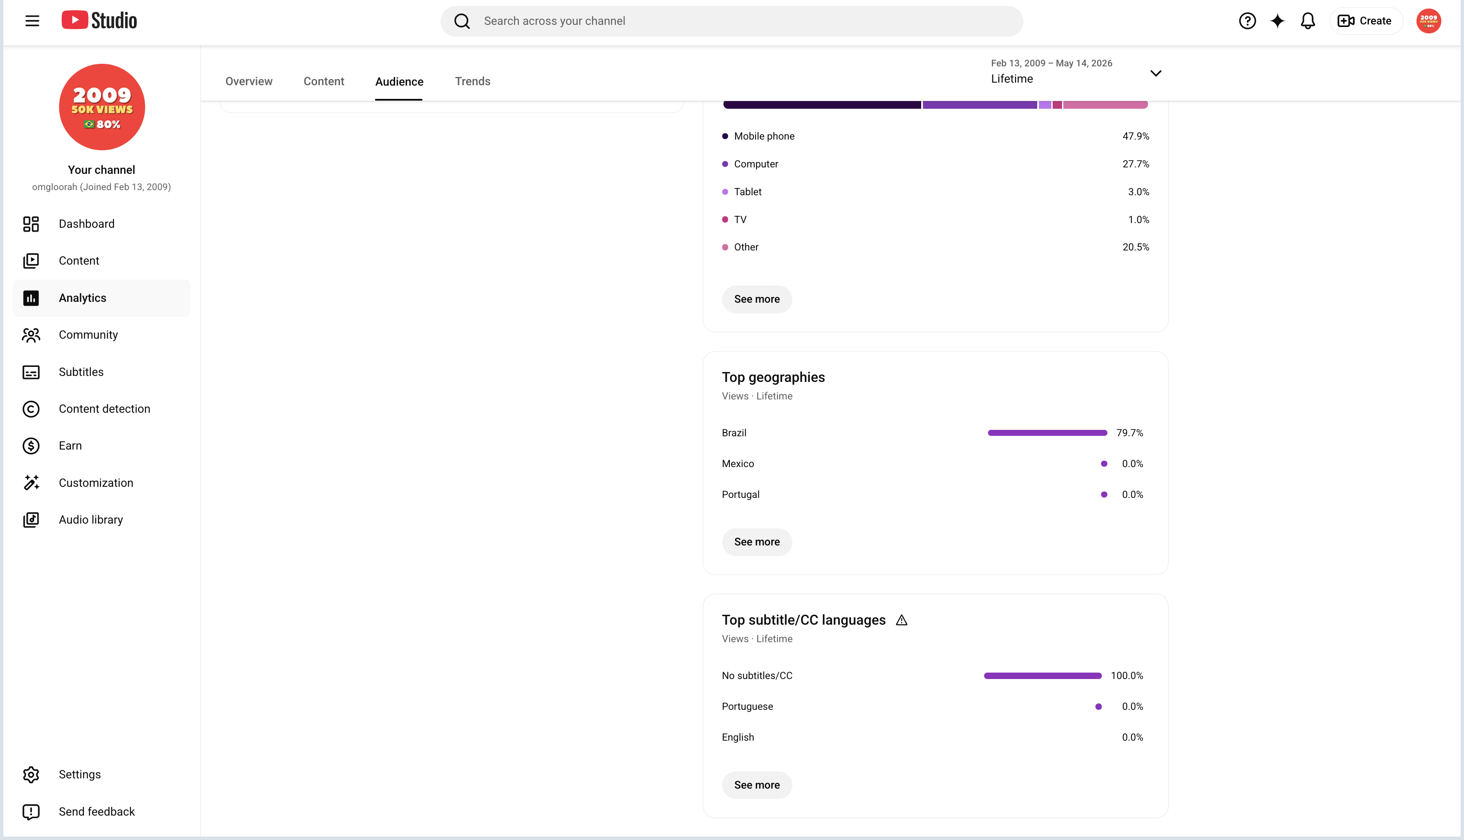This screenshot has height=840, width=1464.
Task: Click the No subtitles/CC row label
Action: [757, 676]
